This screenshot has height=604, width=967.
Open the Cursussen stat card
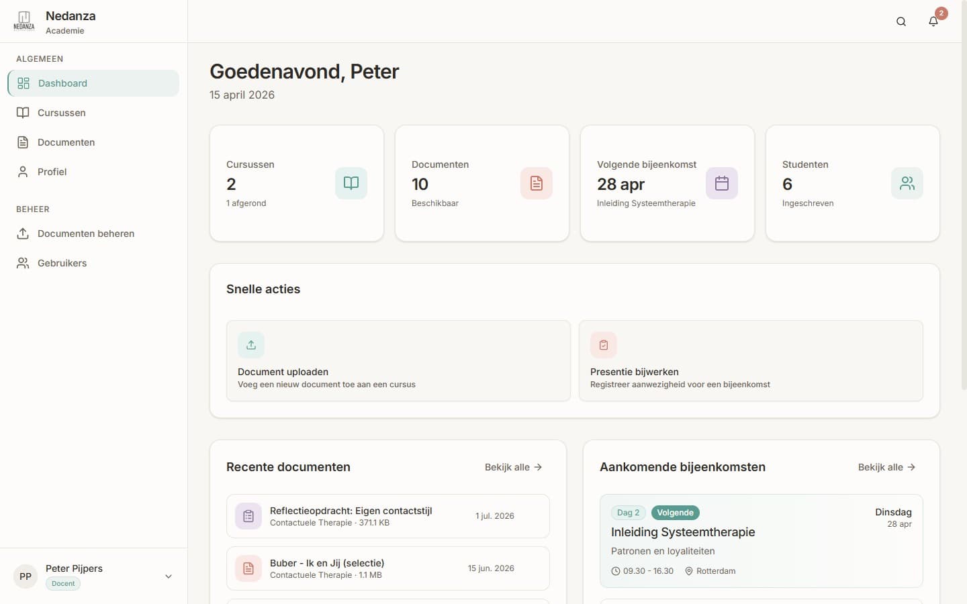click(x=297, y=183)
